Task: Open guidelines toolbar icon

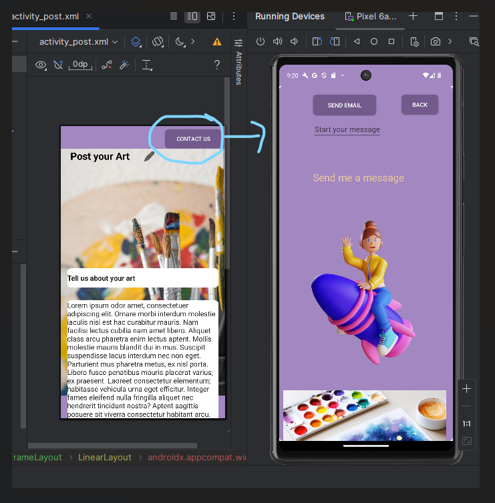Action: tap(147, 65)
